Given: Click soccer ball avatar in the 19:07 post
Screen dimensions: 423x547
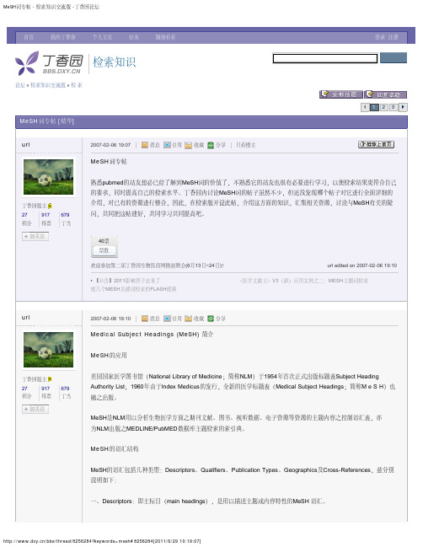Looking at the screenshot, I should (x=49, y=177).
